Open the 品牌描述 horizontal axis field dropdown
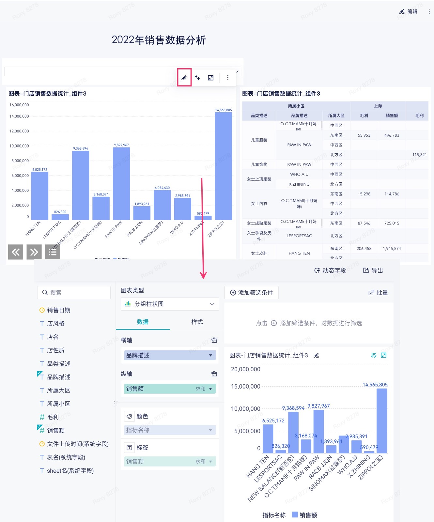Viewport: 434px width, 522px height. point(170,355)
